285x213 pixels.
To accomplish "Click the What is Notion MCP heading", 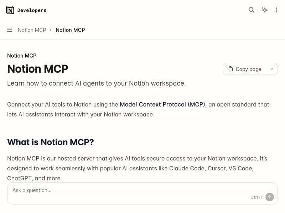I will (x=51, y=142).
